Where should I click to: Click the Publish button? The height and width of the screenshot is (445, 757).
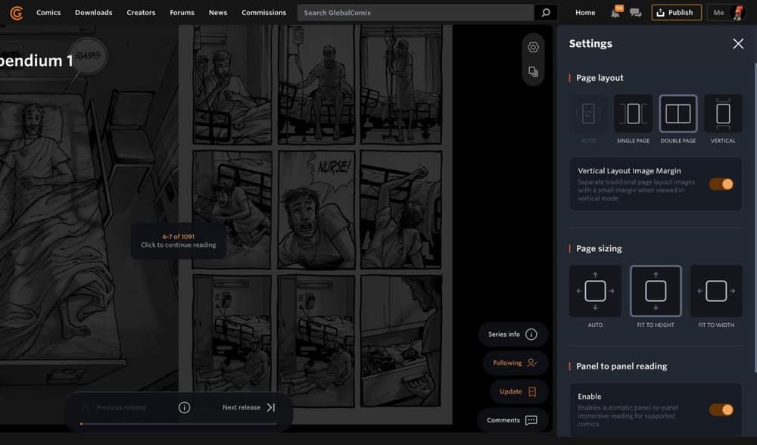coord(676,13)
